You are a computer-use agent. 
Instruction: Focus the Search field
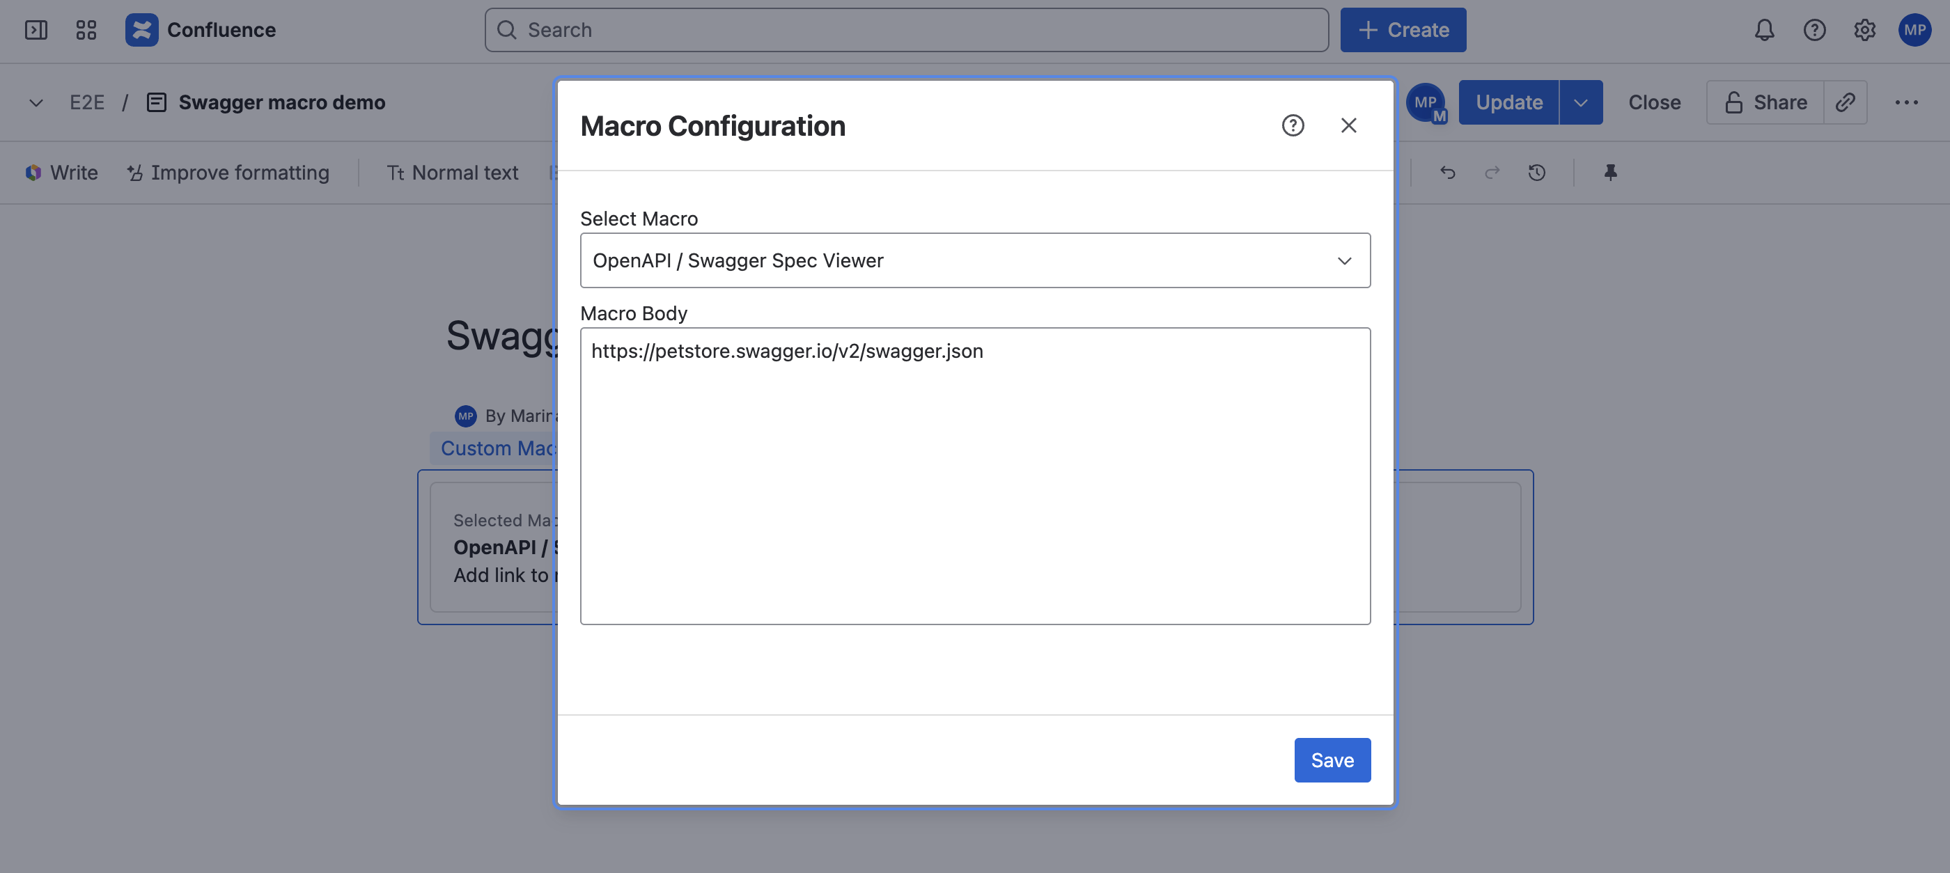[x=906, y=30]
